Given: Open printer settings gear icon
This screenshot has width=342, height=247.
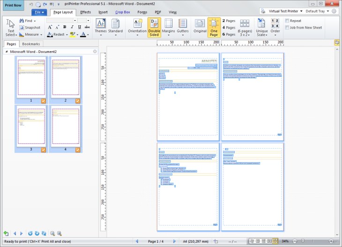Looking at the screenshot, I should [334, 11].
